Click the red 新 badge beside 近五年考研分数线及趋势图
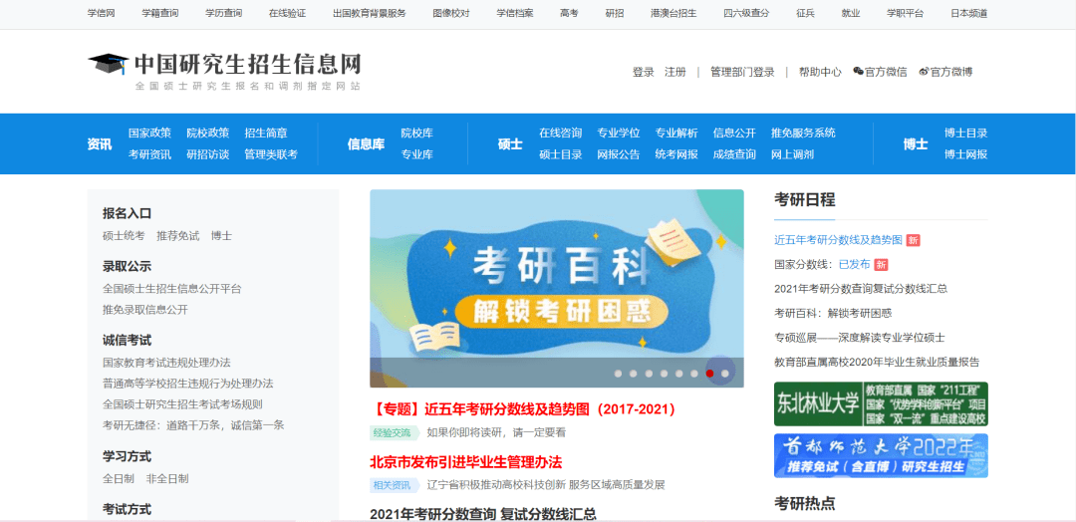This screenshot has width=1076, height=522. point(913,240)
